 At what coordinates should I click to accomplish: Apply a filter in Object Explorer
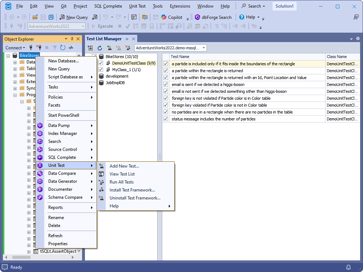(x=54, y=48)
